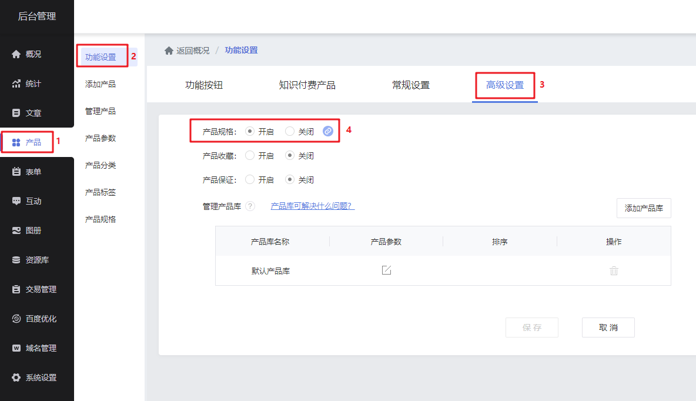The image size is (696, 401).
Task: Click the 统计 chart icon in sidebar
Action: point(16,83)
